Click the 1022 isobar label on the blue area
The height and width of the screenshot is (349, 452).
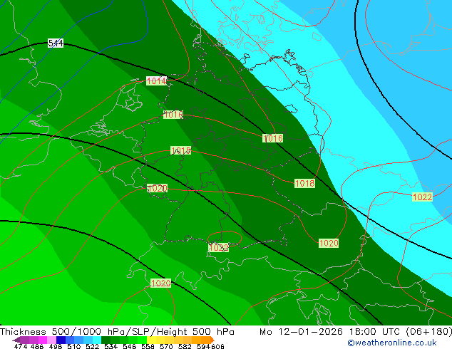pos(422,197)
